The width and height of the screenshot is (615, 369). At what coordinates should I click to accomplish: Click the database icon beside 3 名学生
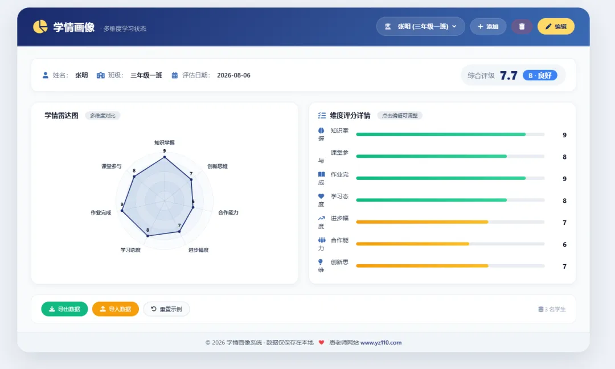tap(541, 309)
